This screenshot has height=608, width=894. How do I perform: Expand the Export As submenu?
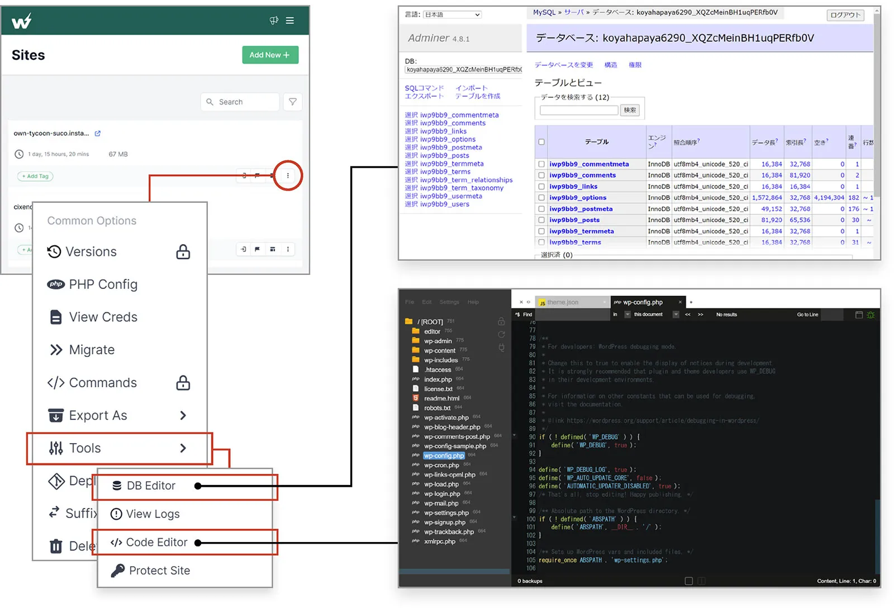click(183, 415)
